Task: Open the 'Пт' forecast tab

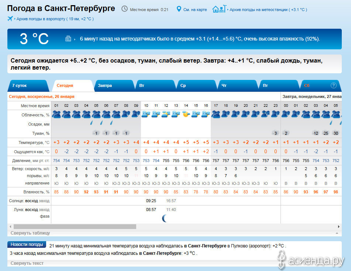Action: coord(279,85)
